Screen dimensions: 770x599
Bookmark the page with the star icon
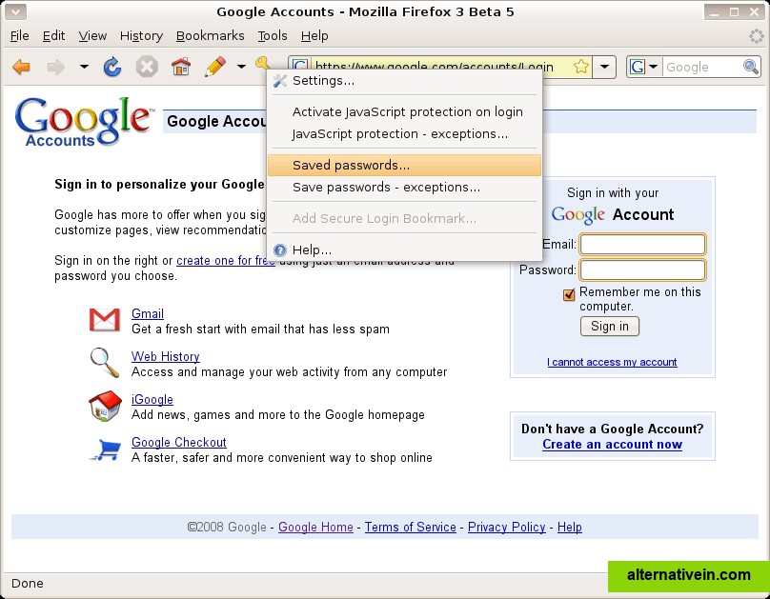(x=580, y=67)
